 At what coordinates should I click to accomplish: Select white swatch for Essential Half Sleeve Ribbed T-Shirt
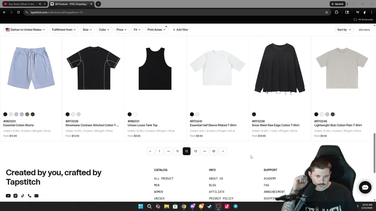[197, 114]
